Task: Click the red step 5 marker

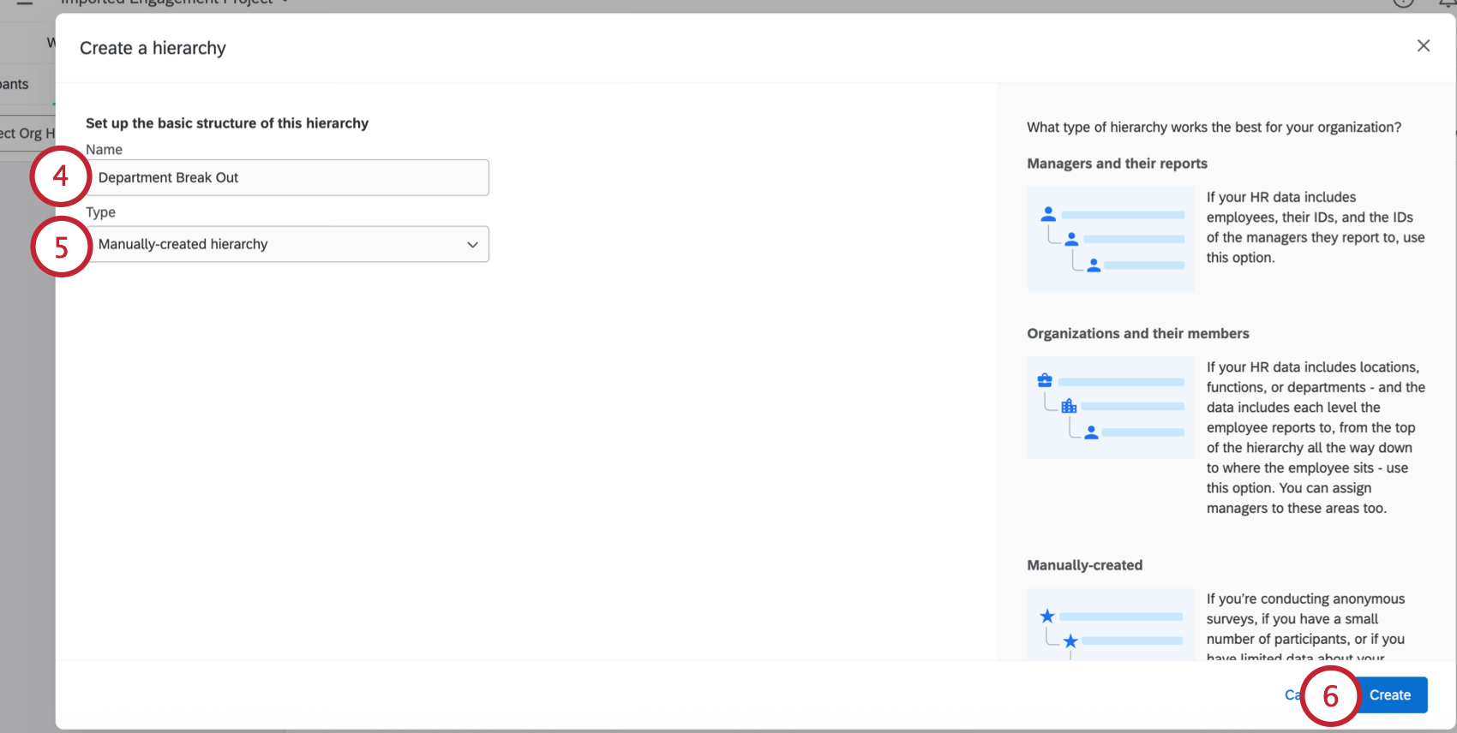Action: click(x=61, y=247)
